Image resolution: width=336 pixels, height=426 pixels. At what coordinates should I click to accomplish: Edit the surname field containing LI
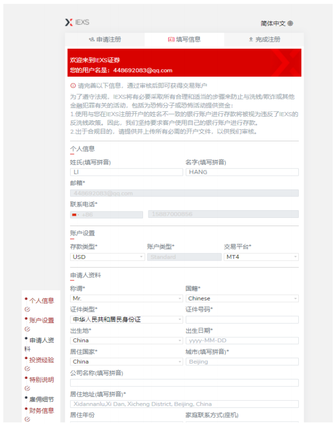(127, 172)
